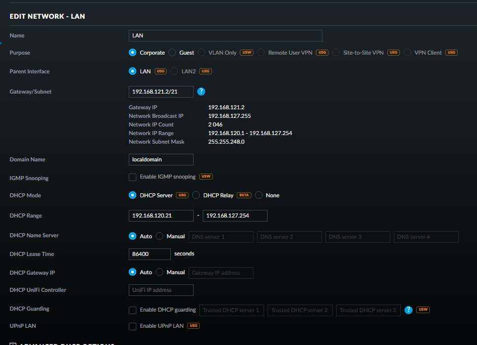Click the USW badge in DHCP Guarding row
Viewport: 477px width, 345px height.
point(423,310)
